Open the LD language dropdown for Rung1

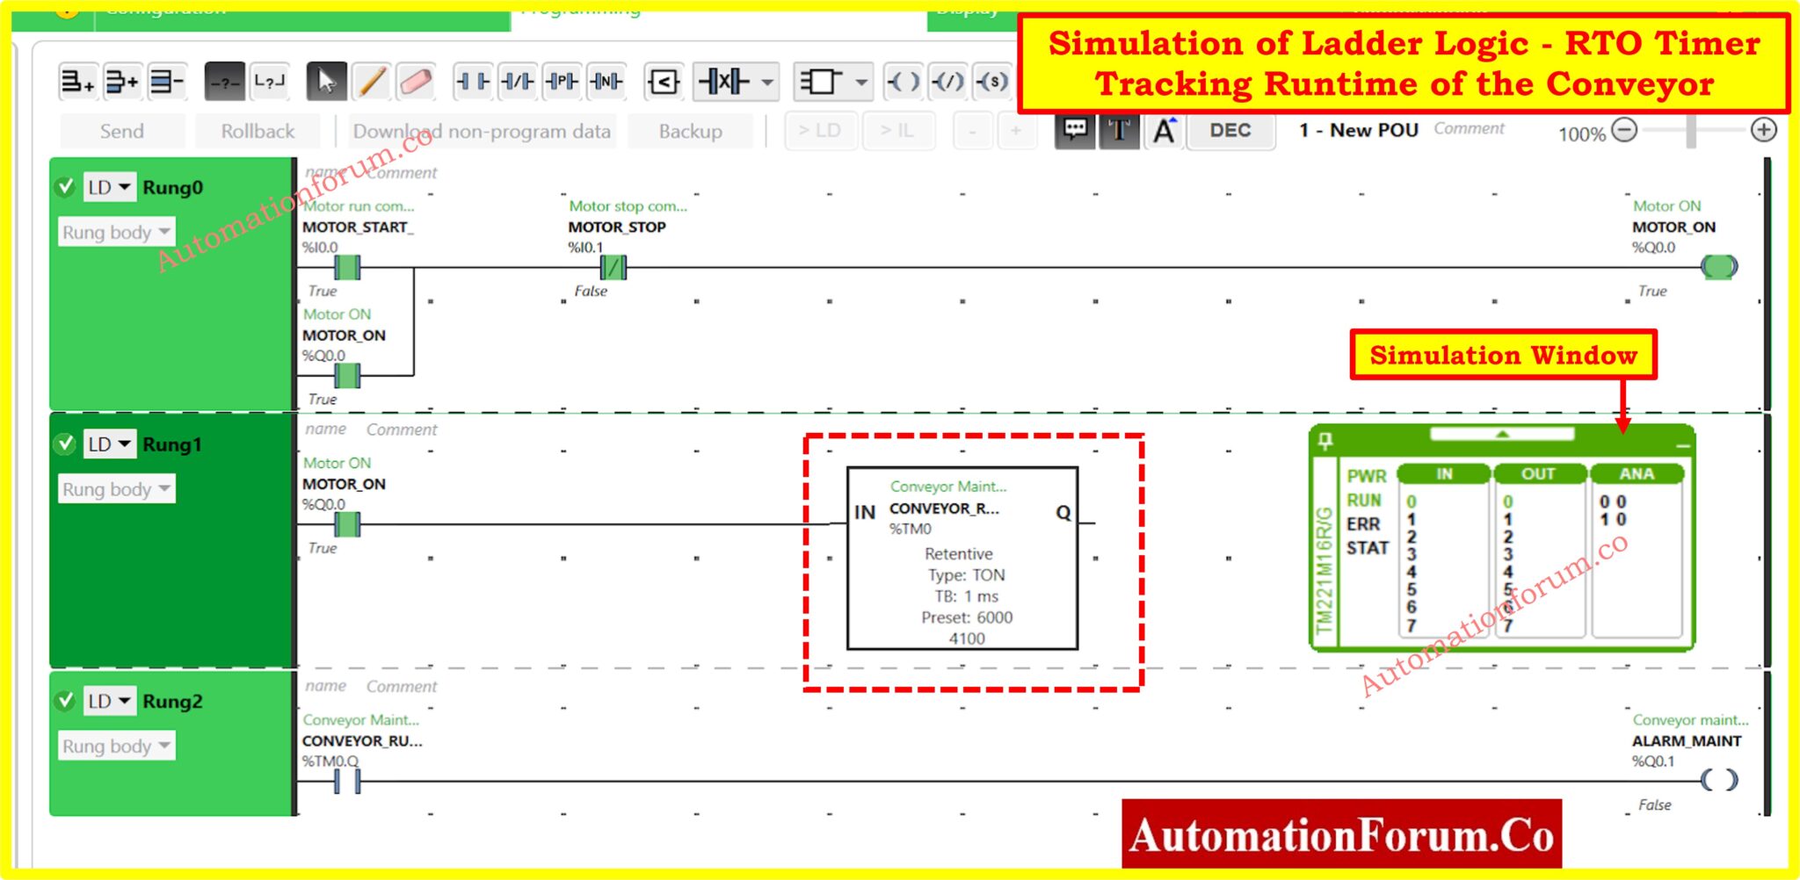(126, 444)
